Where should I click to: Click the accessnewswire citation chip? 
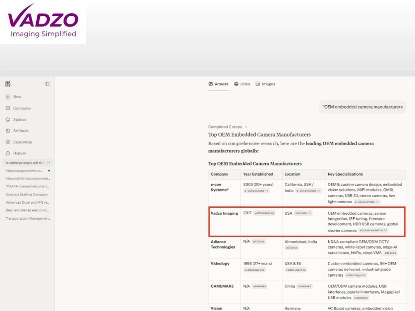[373, 230]
